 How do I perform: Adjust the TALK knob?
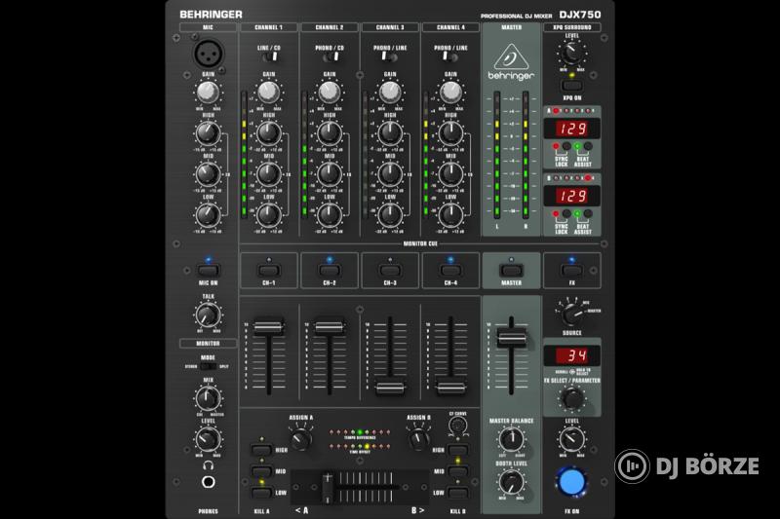(208, 315)
